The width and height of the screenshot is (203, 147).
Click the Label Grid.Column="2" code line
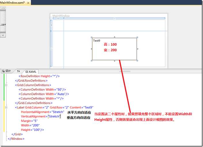click(x=54, y=107)
